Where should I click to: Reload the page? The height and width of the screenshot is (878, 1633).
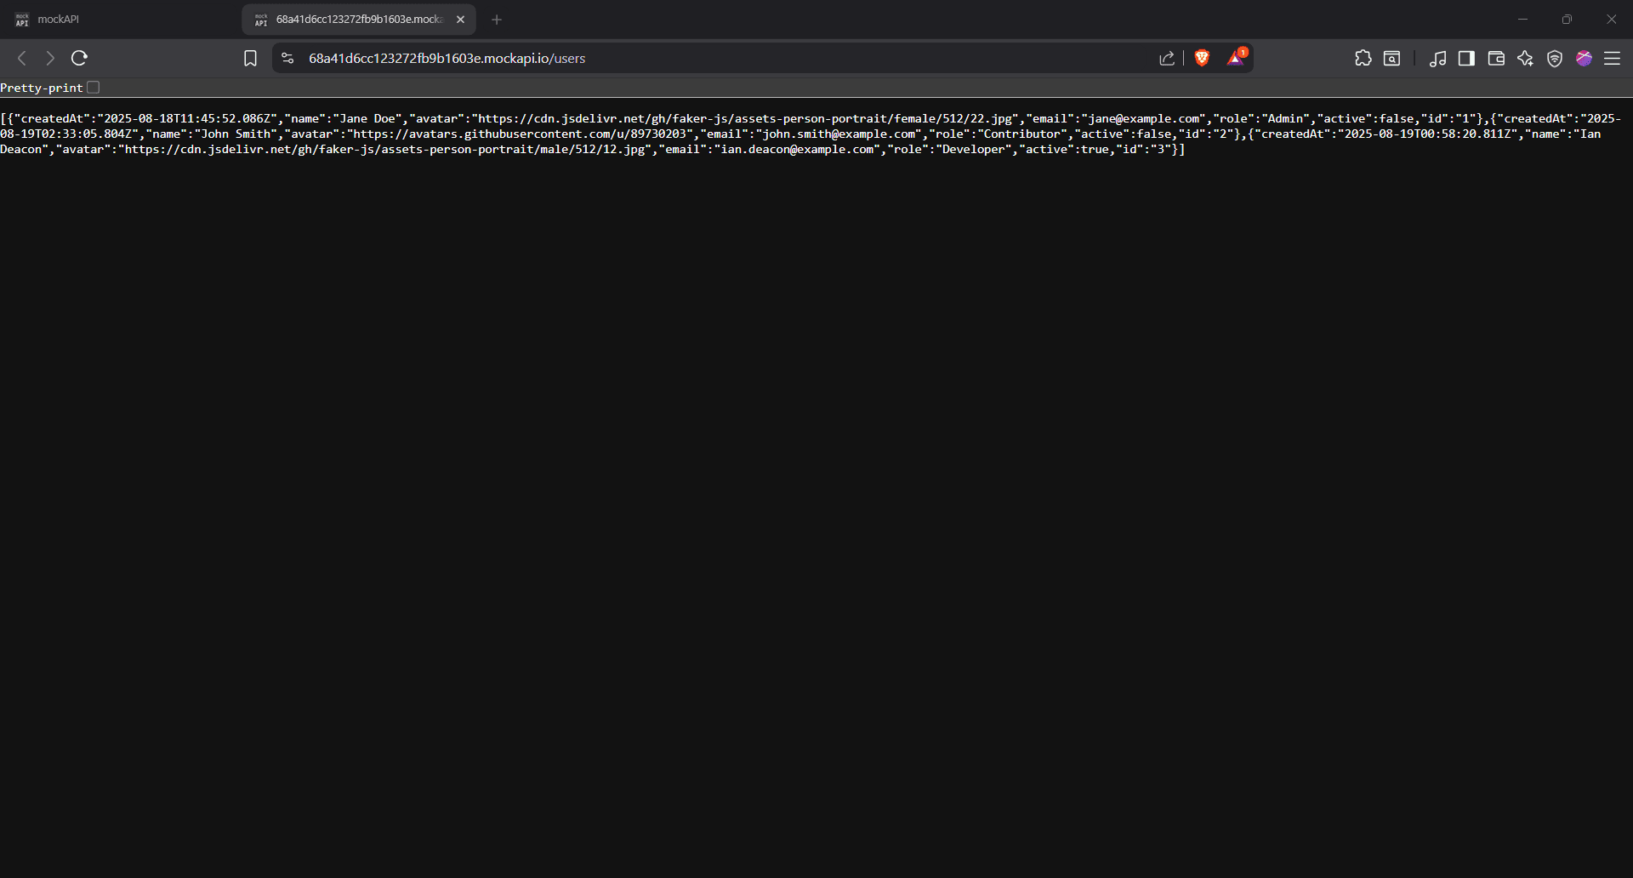click(79, 58)
